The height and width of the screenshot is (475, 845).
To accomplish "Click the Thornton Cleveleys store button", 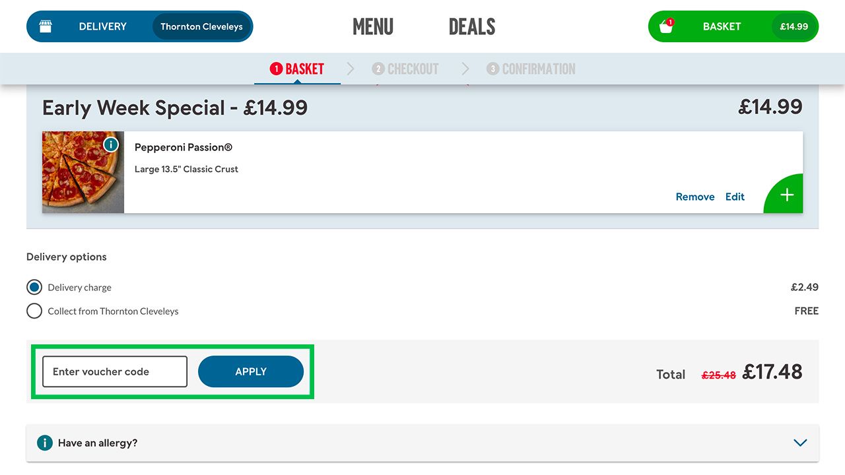I will [201, 26].
